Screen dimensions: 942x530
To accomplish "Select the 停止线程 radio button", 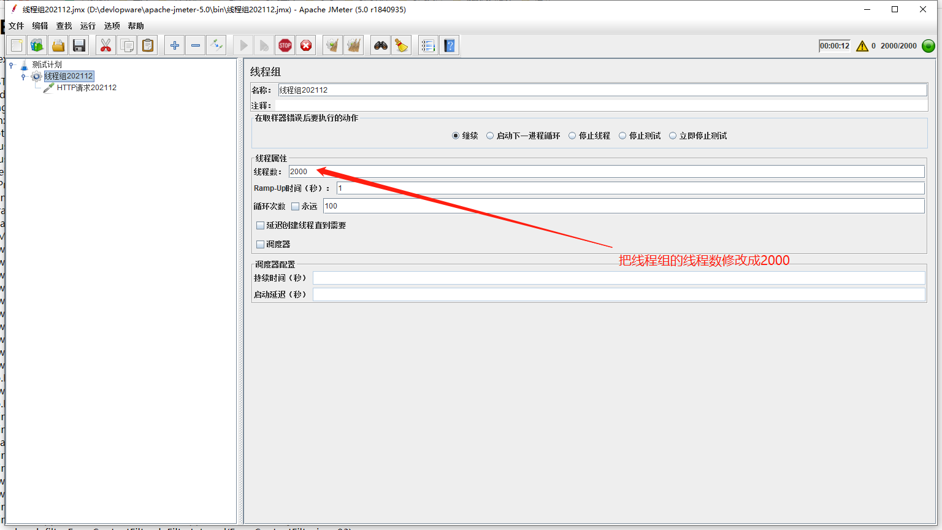I will 572,136.
